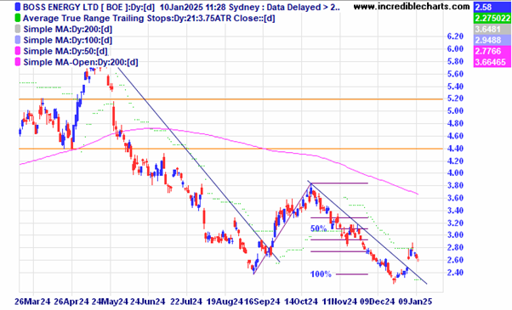The height and width of the screenshot is (310, 512).
Task: Click the 50% retracement label
Action: click(x=318, y=228)
